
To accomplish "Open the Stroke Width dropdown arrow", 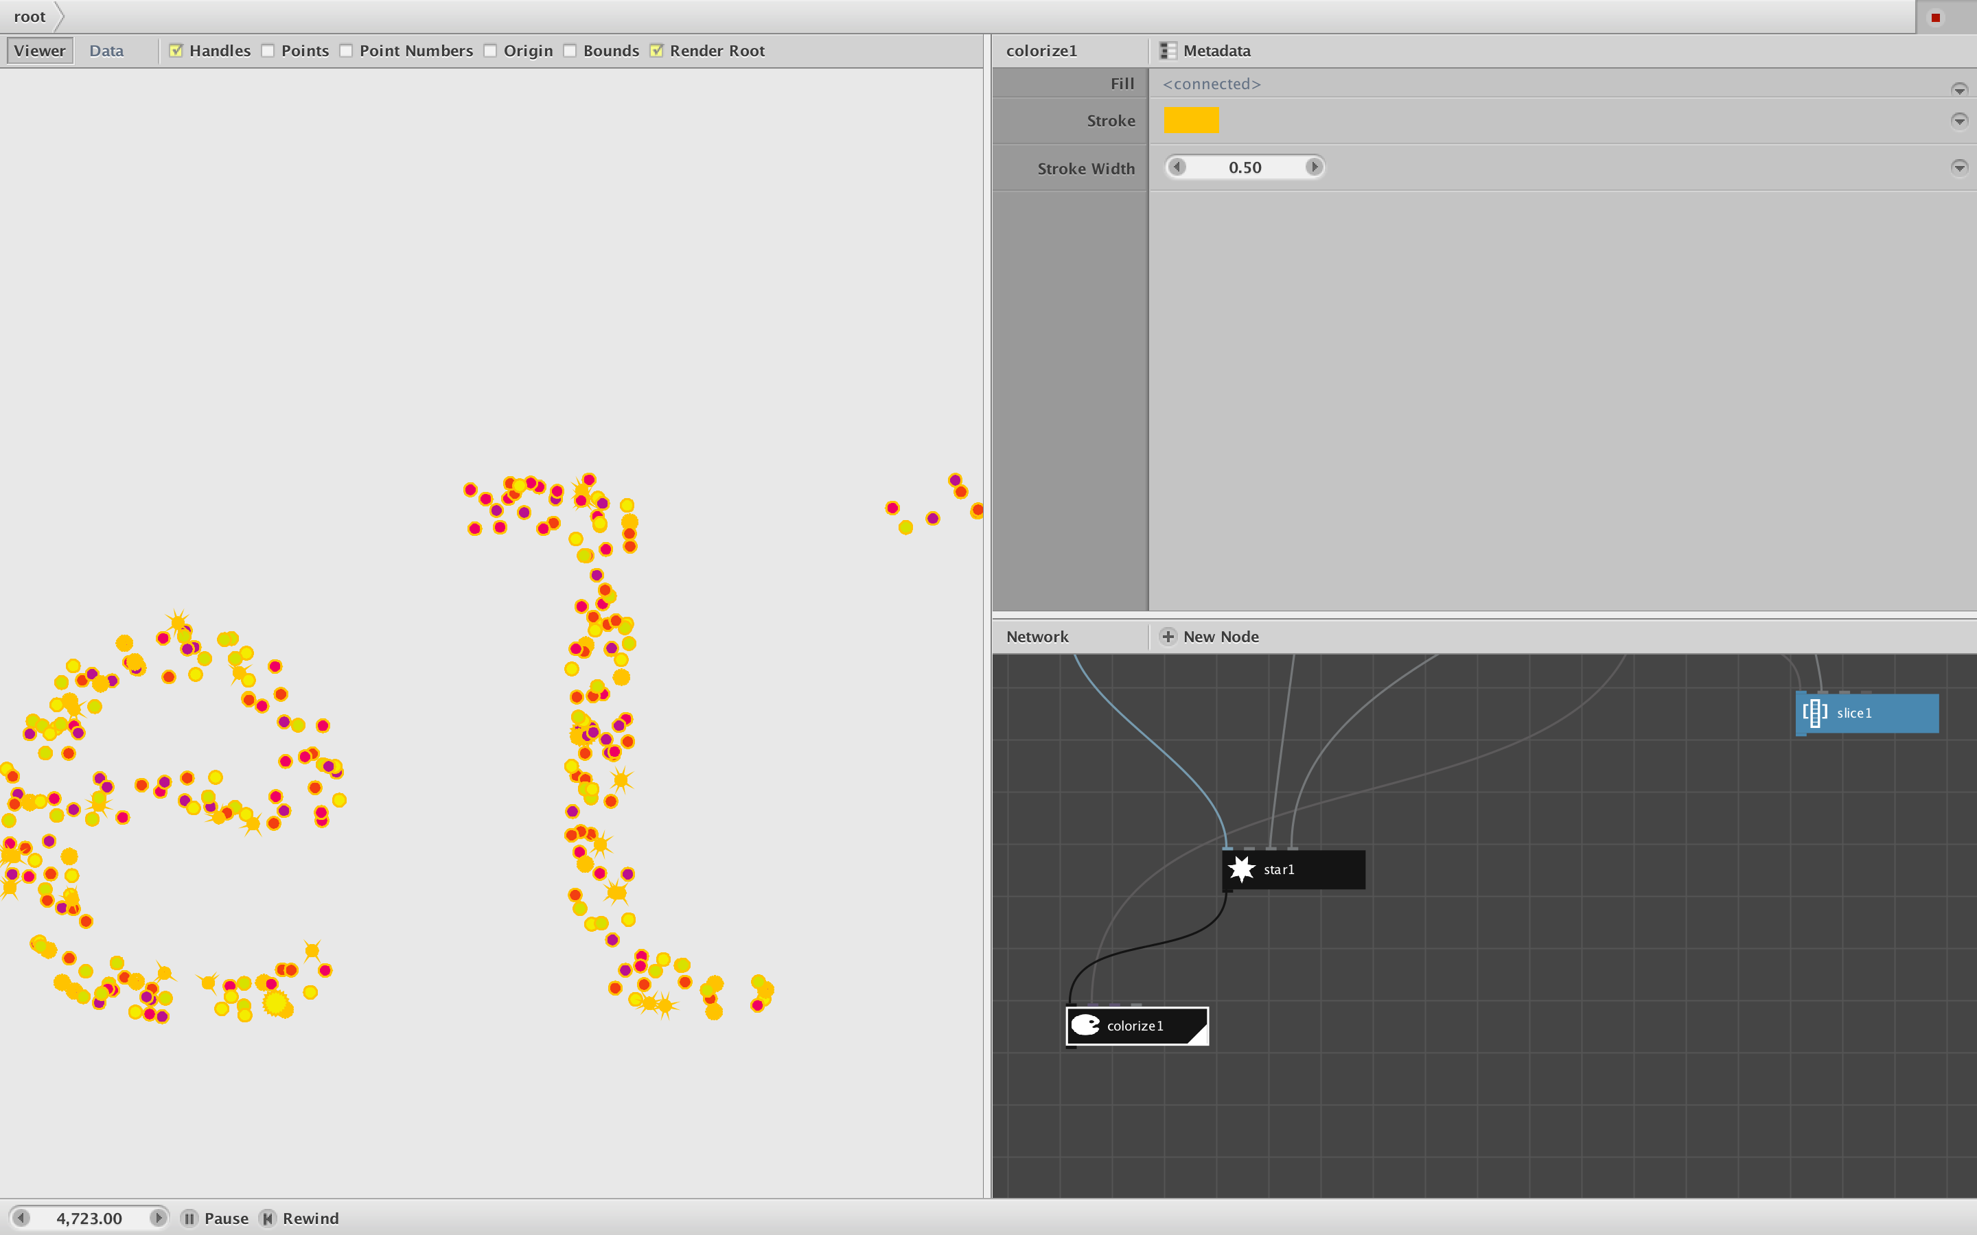I will point(1959,167).
